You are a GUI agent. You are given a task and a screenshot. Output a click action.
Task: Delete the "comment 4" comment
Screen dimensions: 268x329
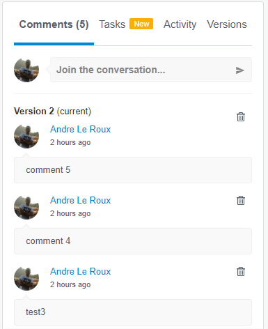click(241, 200)
